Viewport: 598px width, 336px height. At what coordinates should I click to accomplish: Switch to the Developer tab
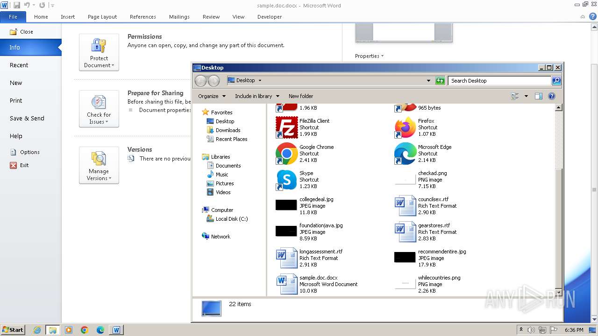click(x=270, y=17)
